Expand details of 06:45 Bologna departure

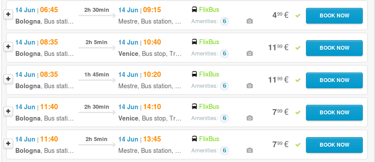point(8,14)
